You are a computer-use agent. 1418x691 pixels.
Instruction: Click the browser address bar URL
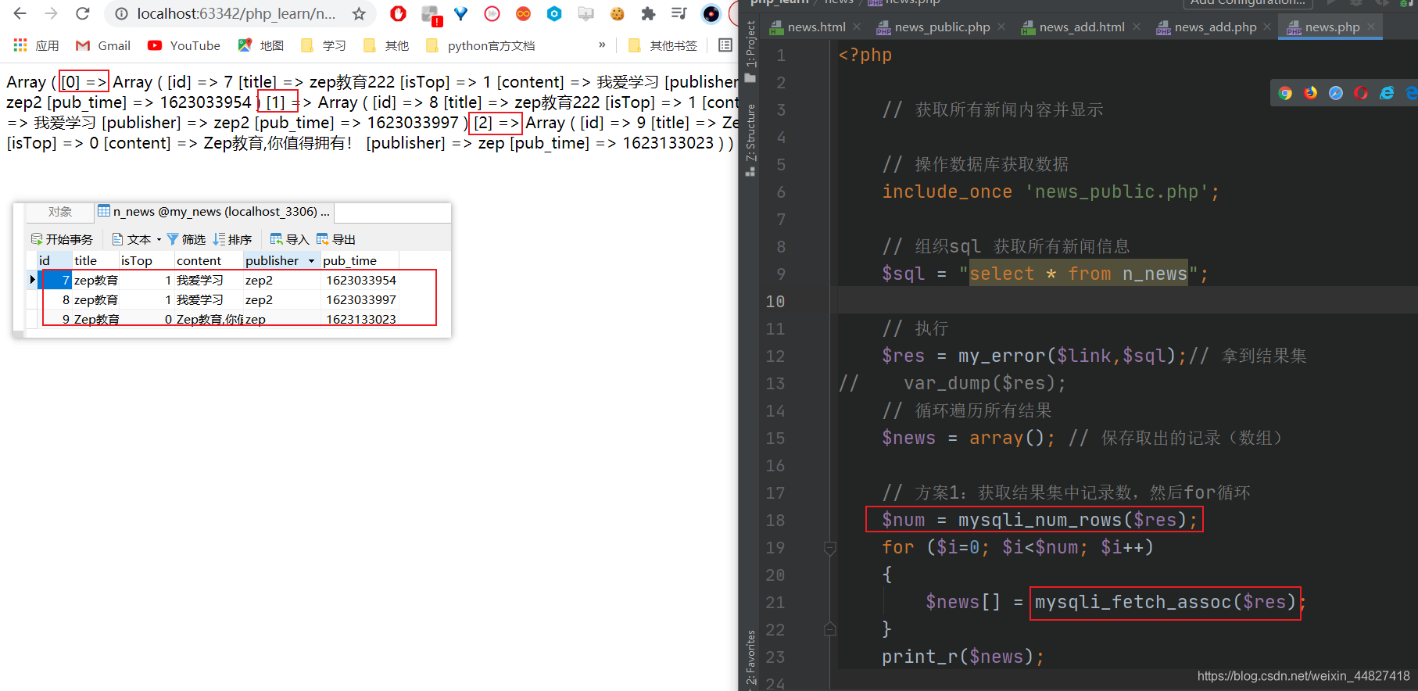[x=236, y=14]
